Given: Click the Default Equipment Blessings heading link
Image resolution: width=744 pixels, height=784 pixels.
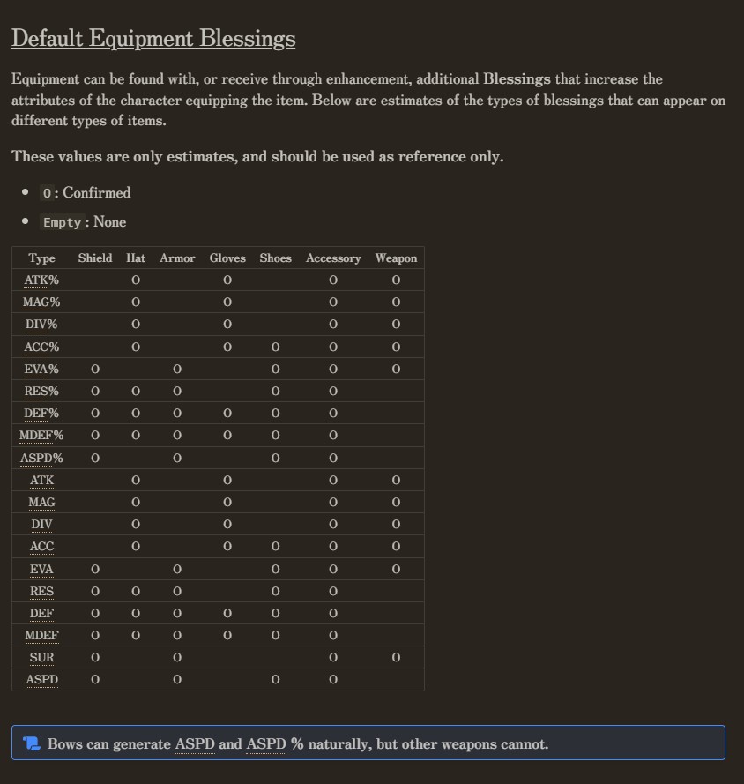Looking at the screenshot, I should (153, 39).
